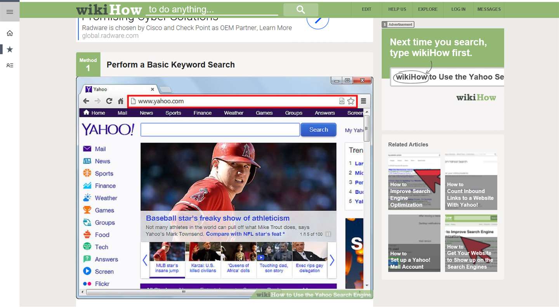
Task: Click the browser forward arrow in the screenshot
Action: click(x=98, y=101)
